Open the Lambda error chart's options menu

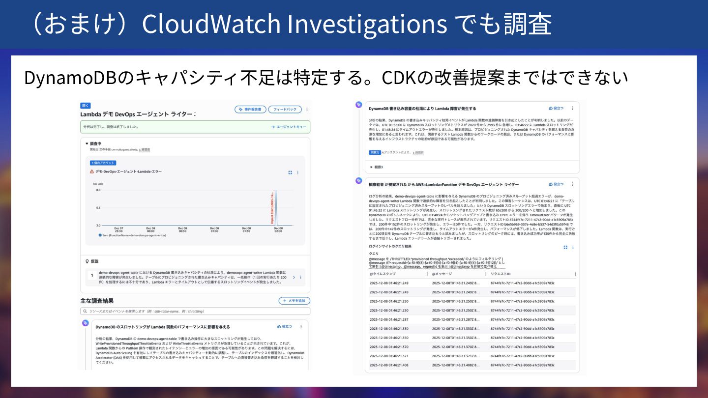point(297,172)
